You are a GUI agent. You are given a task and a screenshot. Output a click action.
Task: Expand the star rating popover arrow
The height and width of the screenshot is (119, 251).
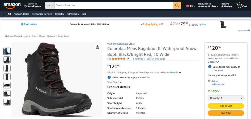(x=128, y=59)
